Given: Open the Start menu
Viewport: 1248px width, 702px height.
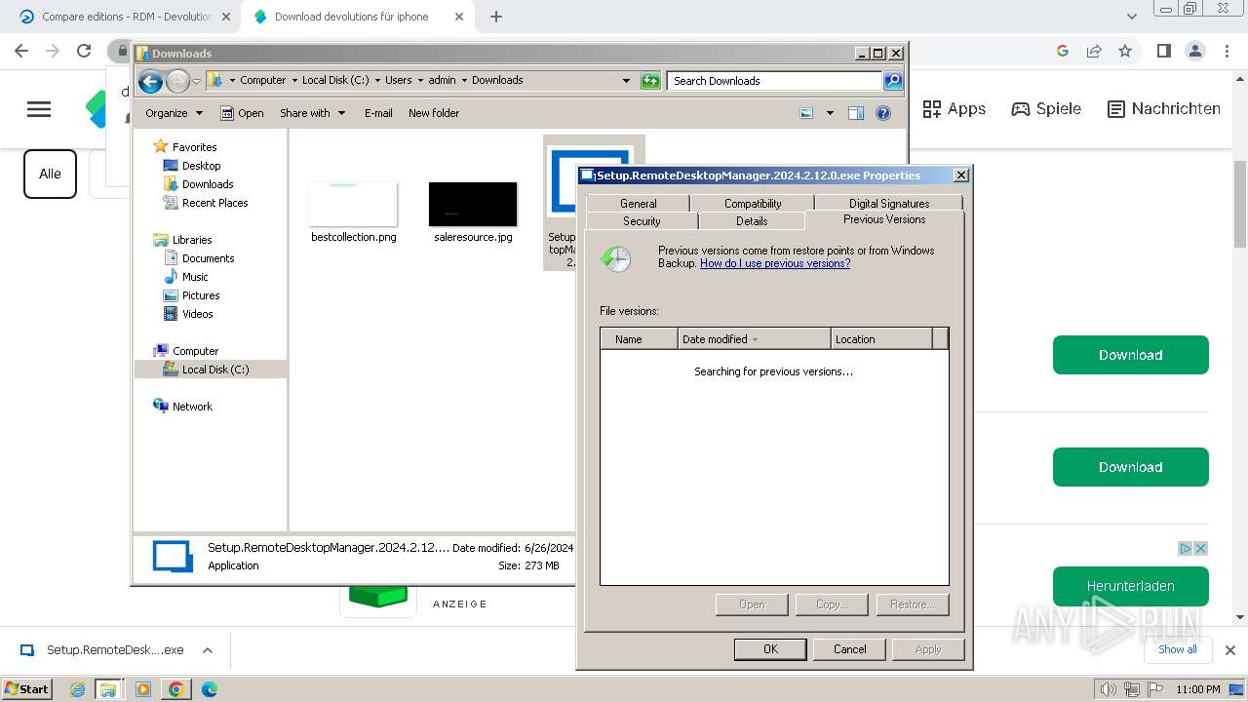Looking at the screenshot, I should click(27, 689).
